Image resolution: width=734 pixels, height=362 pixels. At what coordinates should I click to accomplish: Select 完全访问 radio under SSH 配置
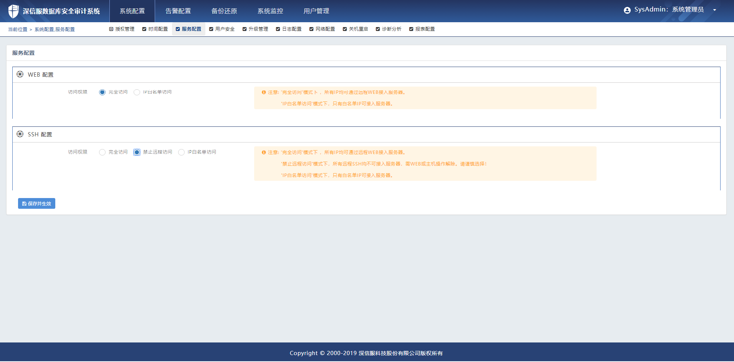102,152
